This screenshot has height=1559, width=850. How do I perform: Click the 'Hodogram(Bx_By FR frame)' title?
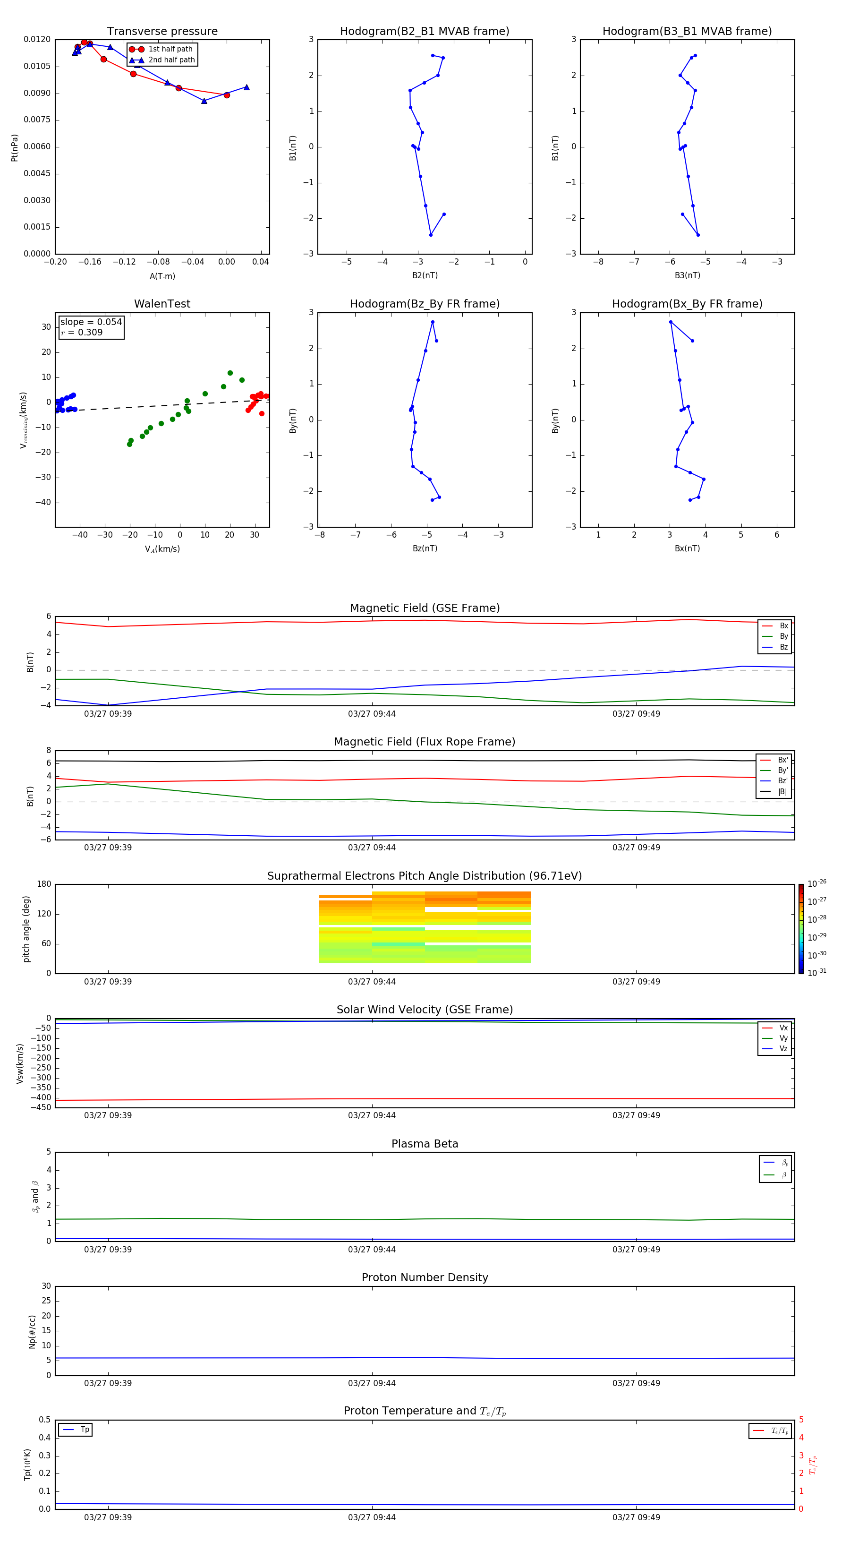click(x=687, y=304)
